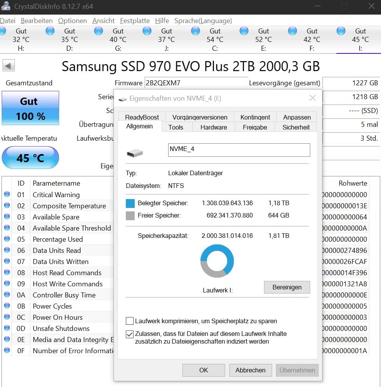The width and height of the screenshot is (381, 387).
Task: Click drive icon beside NVME_4 name field
Action: point(135,153)
